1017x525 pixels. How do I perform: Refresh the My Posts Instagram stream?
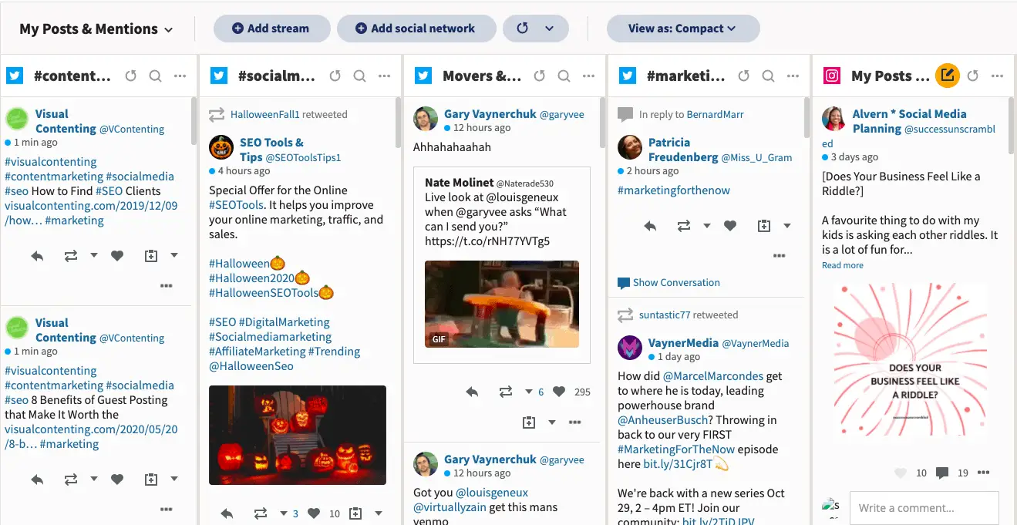click(973, 76)
